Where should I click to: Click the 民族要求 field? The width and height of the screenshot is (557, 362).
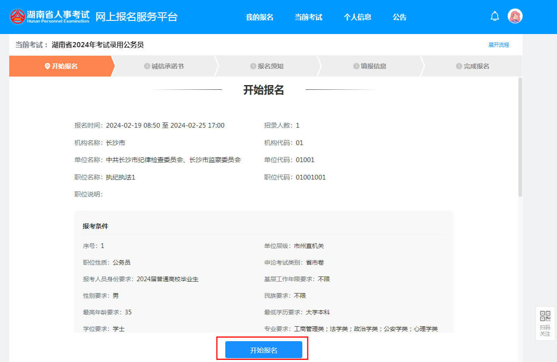pyautogui.click(x=285, y=296)
